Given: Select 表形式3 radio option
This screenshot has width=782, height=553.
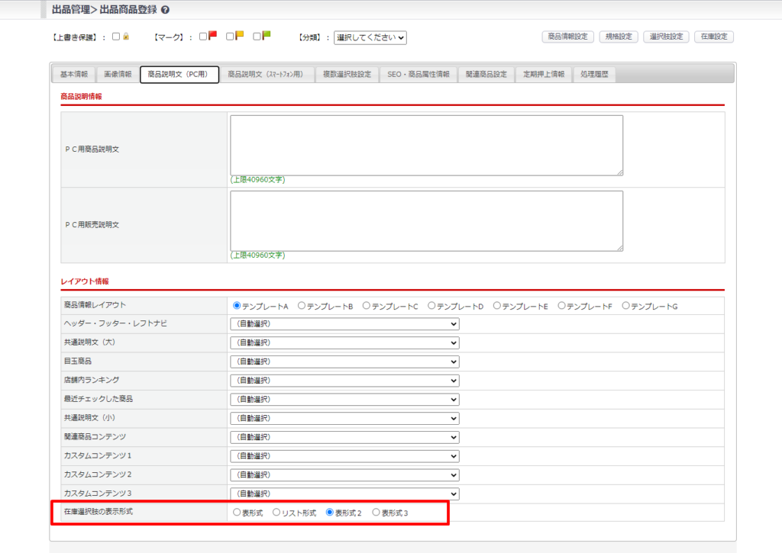Looking at the screenshot, I should point(376,513).
